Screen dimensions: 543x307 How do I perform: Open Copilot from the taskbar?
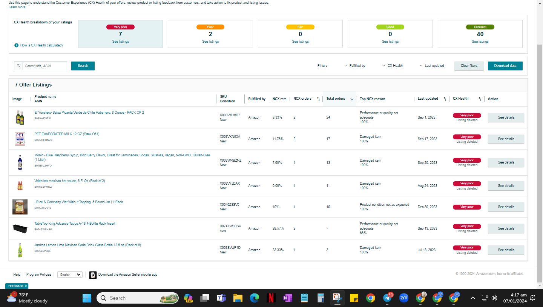[x=188, y=298]
